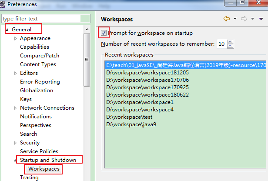
Task: Open the back history dropdown arrow
Action: coord(235,19)
